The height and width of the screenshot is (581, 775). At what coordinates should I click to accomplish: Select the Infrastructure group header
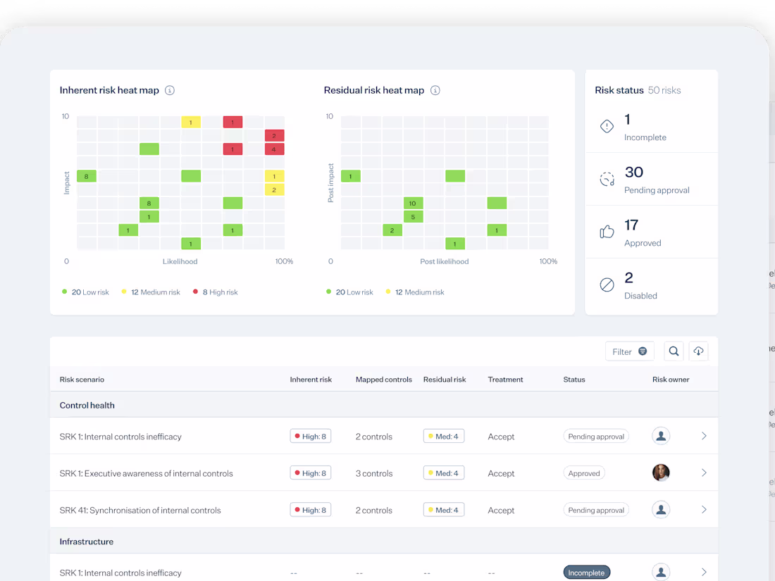tap(86, 541)
